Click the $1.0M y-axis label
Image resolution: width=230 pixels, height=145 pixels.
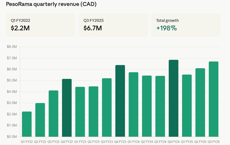tap(12, 125)
